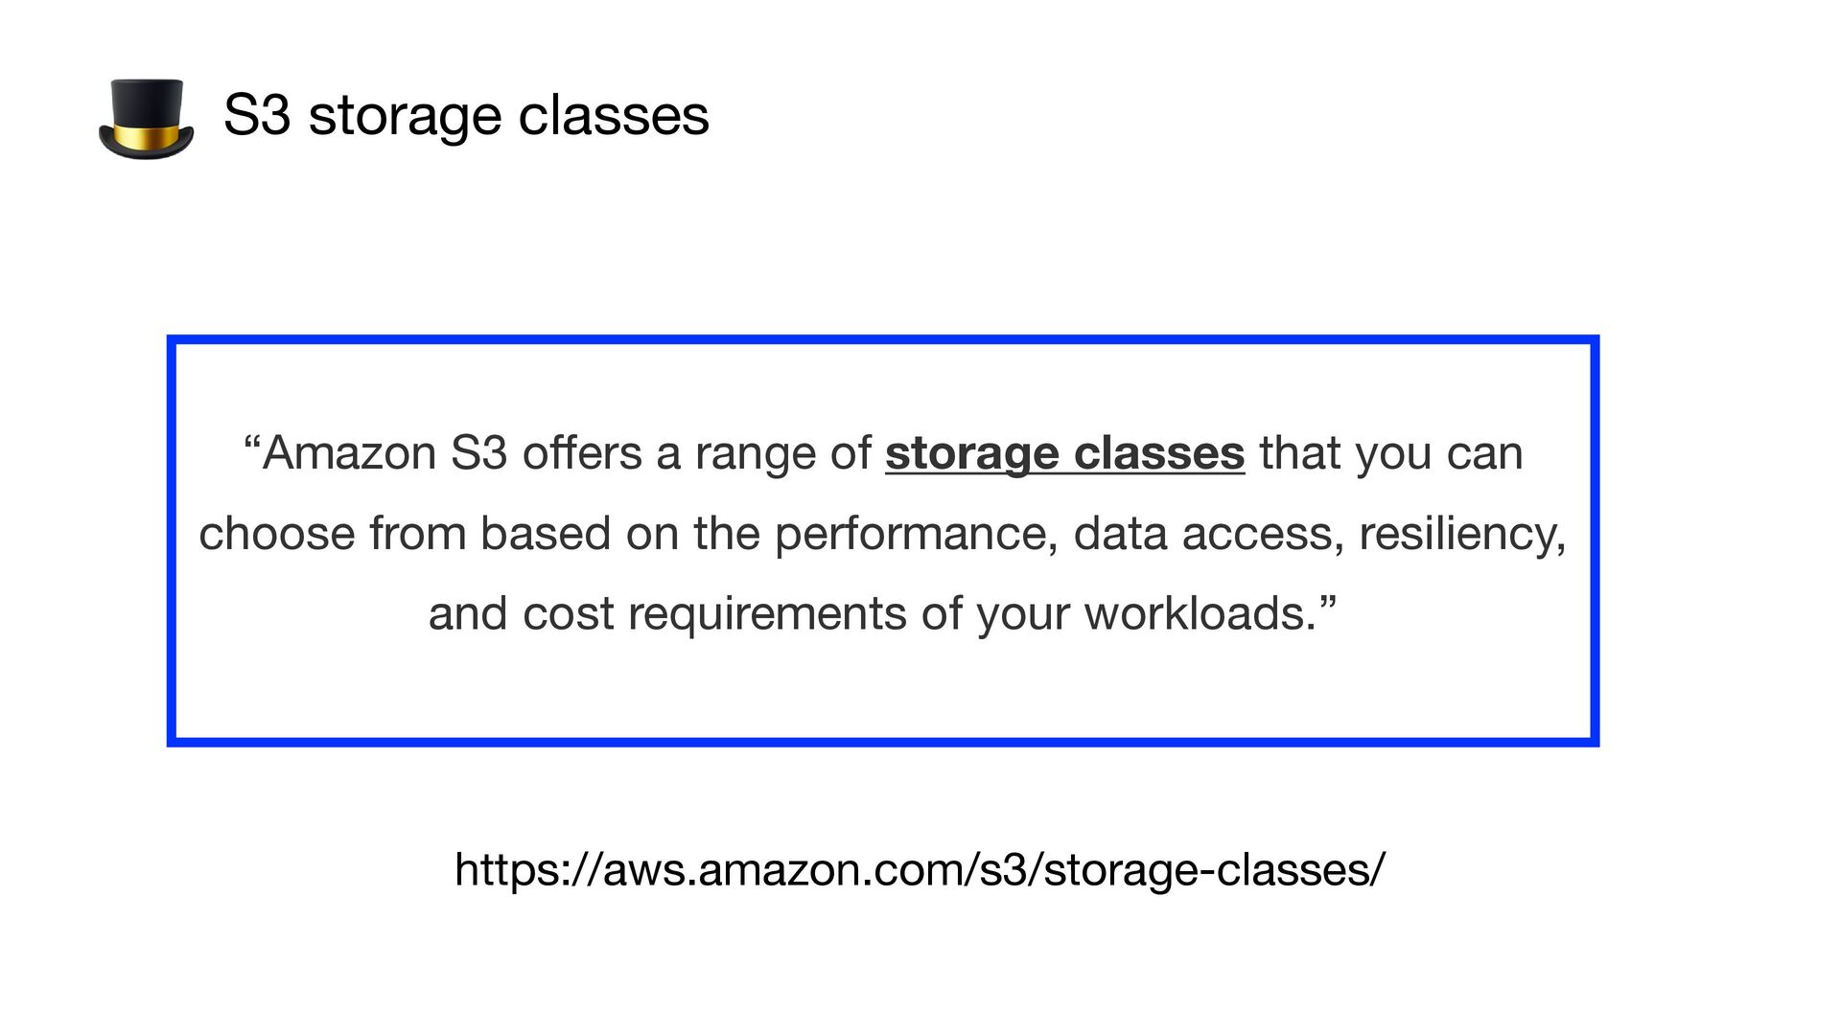Viewport: 1841px width, 1035px height.
Task: Click the right edge of the blue border
Action: coord(1594,540)
